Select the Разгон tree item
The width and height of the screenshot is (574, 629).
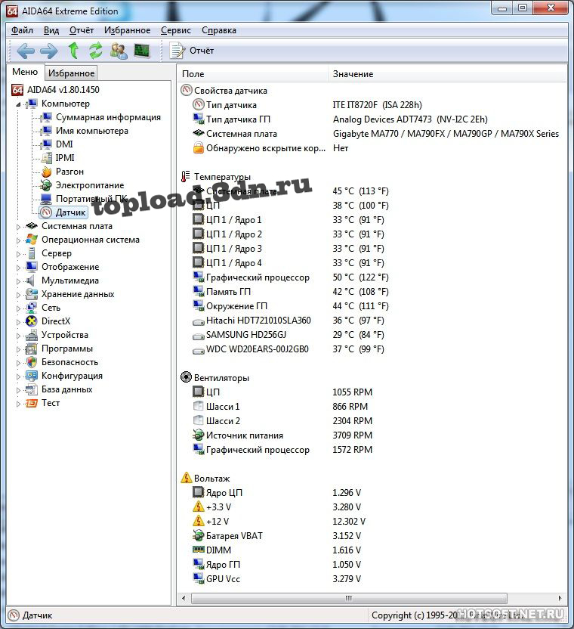tap(69, 172)
